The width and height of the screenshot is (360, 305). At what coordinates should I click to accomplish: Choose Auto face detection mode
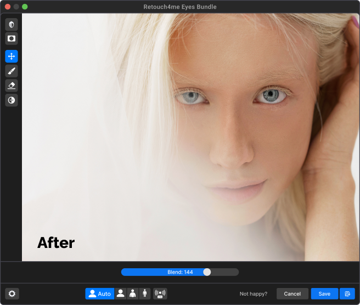100,294
